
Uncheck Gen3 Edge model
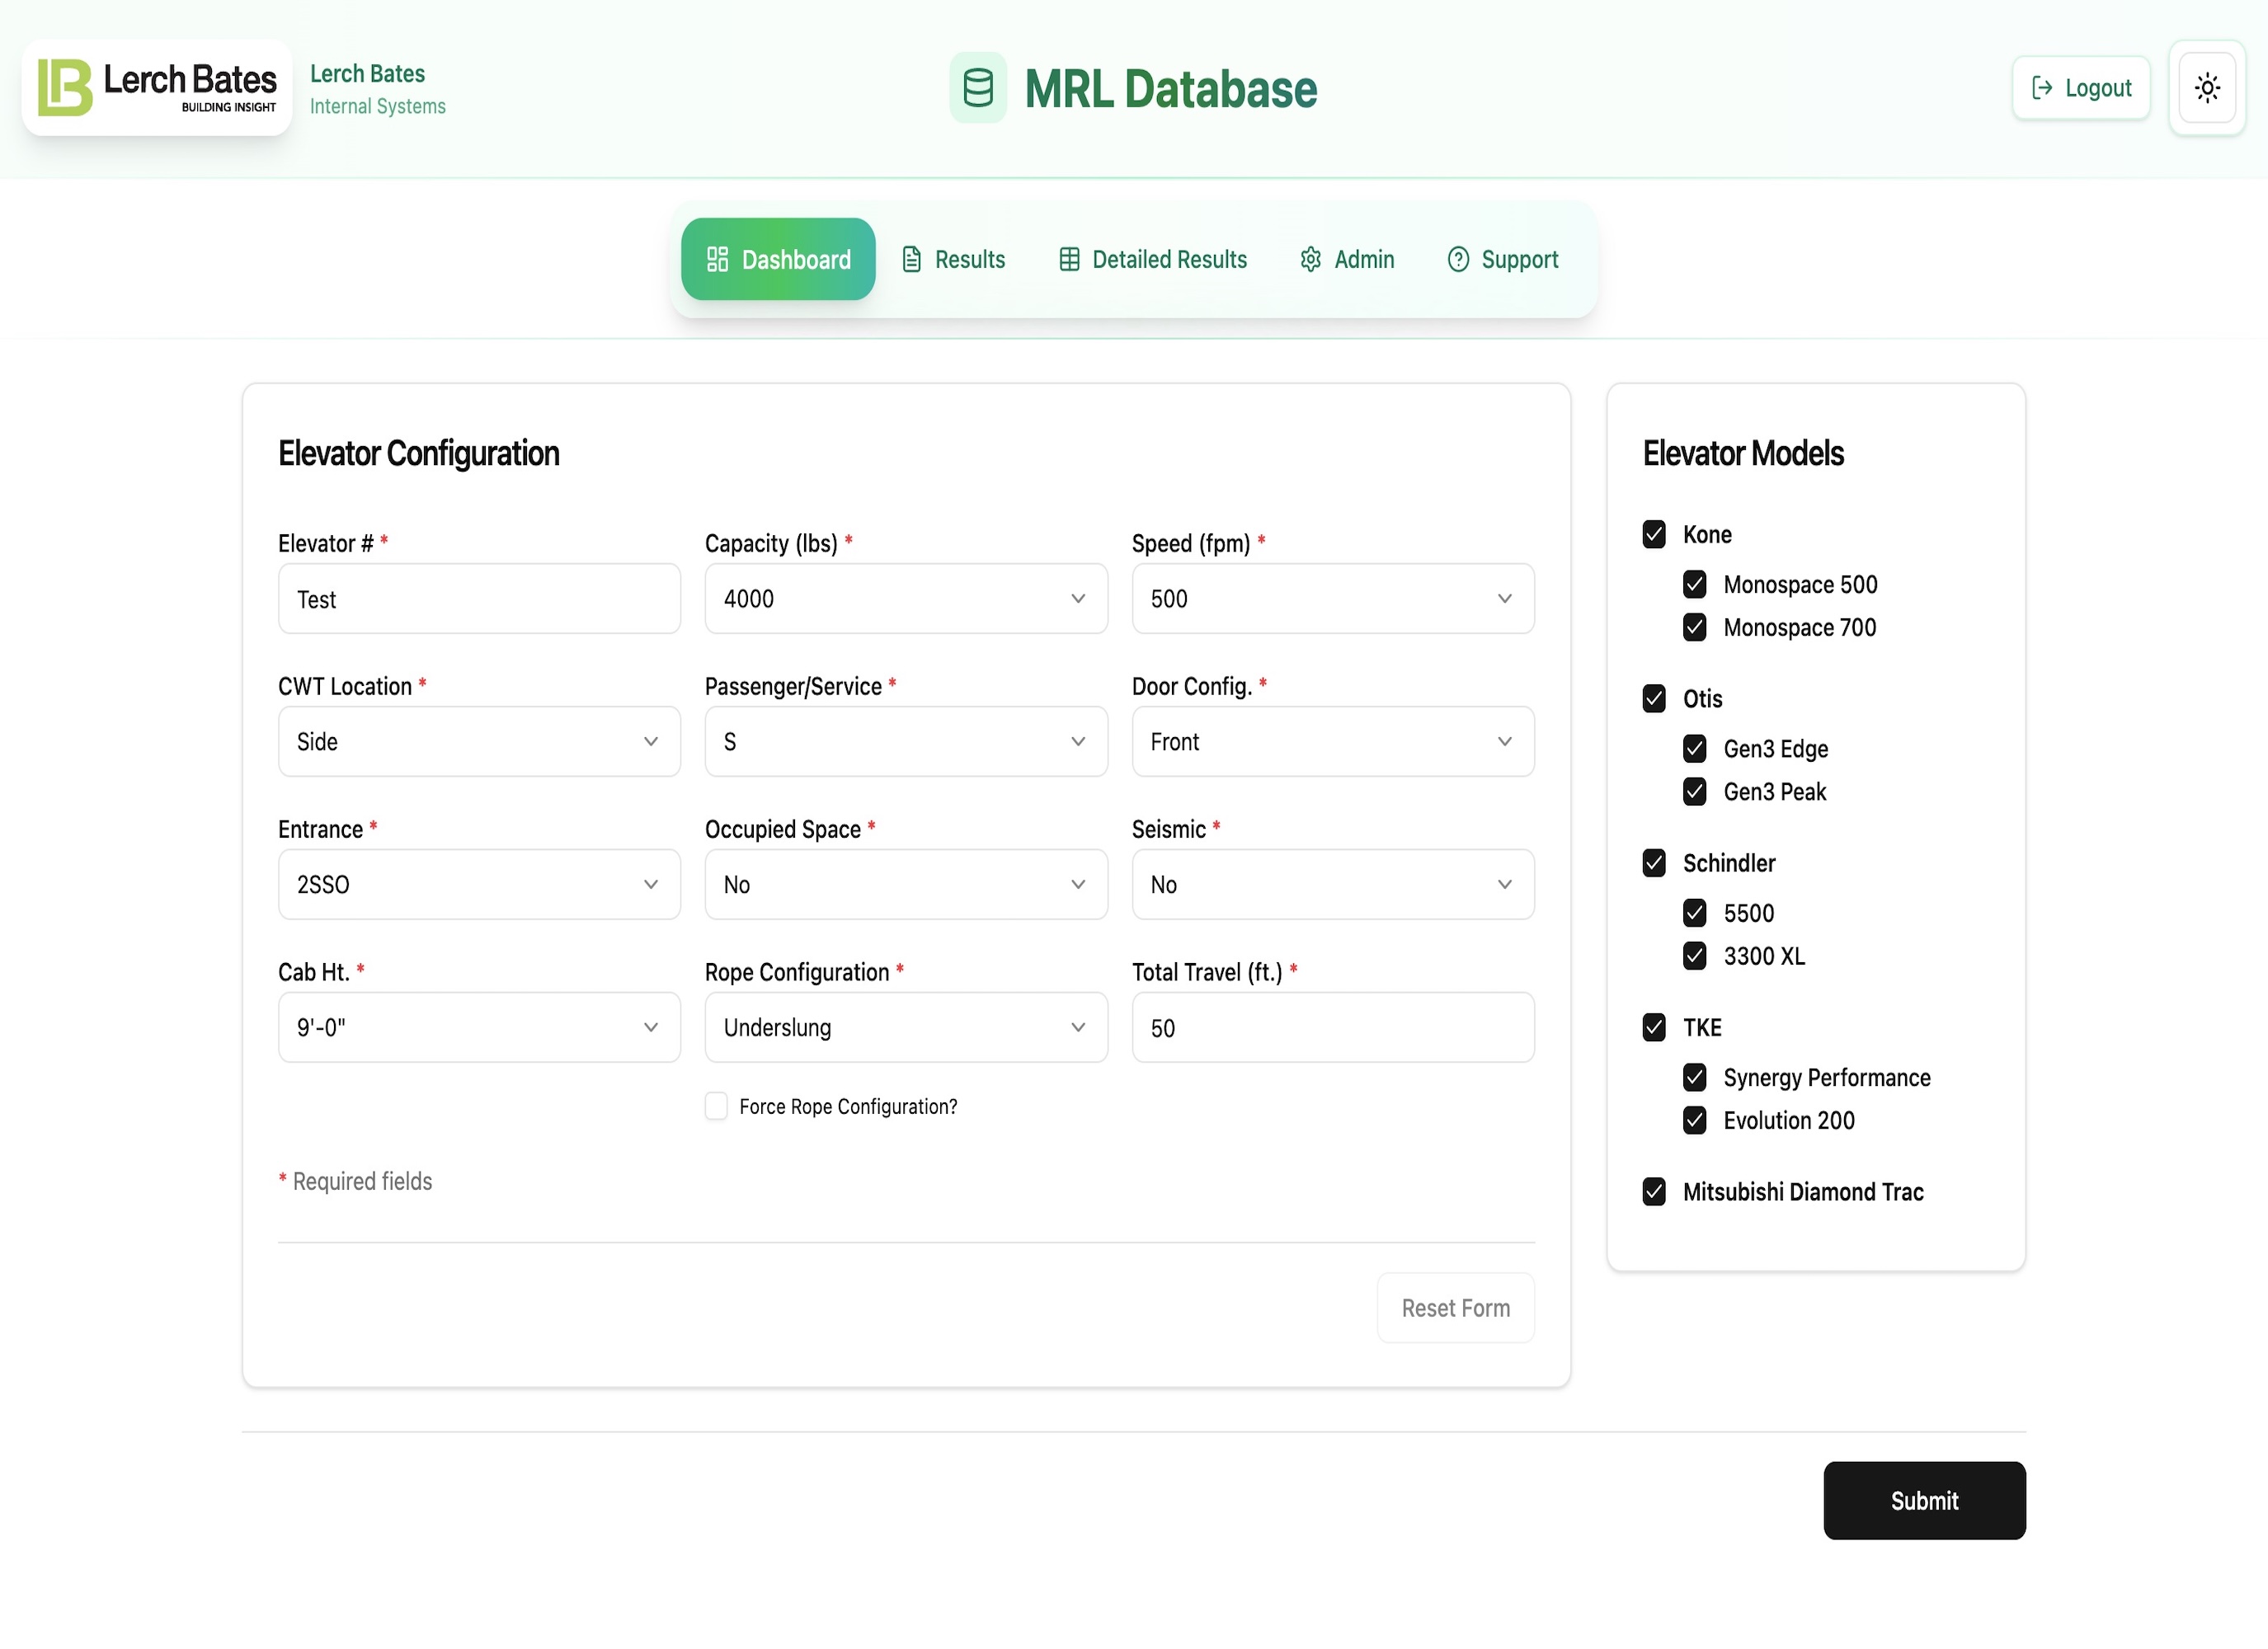pyautogui.click(x=1694, y=748)
